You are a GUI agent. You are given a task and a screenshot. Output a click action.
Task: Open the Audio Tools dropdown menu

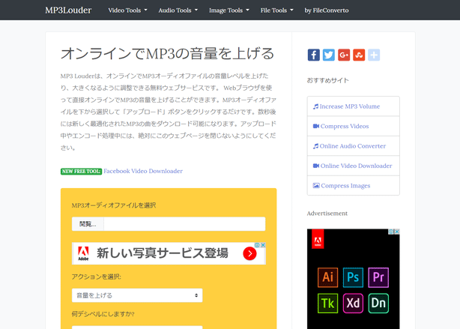point(178,10)
